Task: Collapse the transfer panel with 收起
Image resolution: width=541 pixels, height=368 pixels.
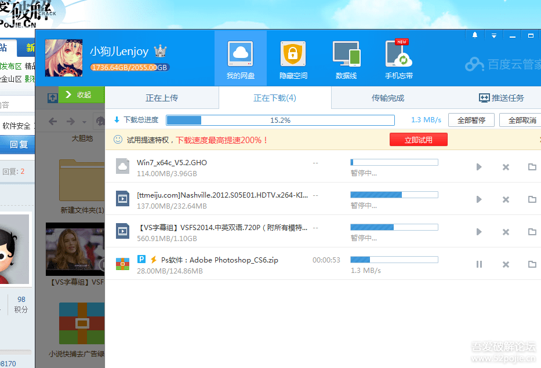Action: (81, 94)
